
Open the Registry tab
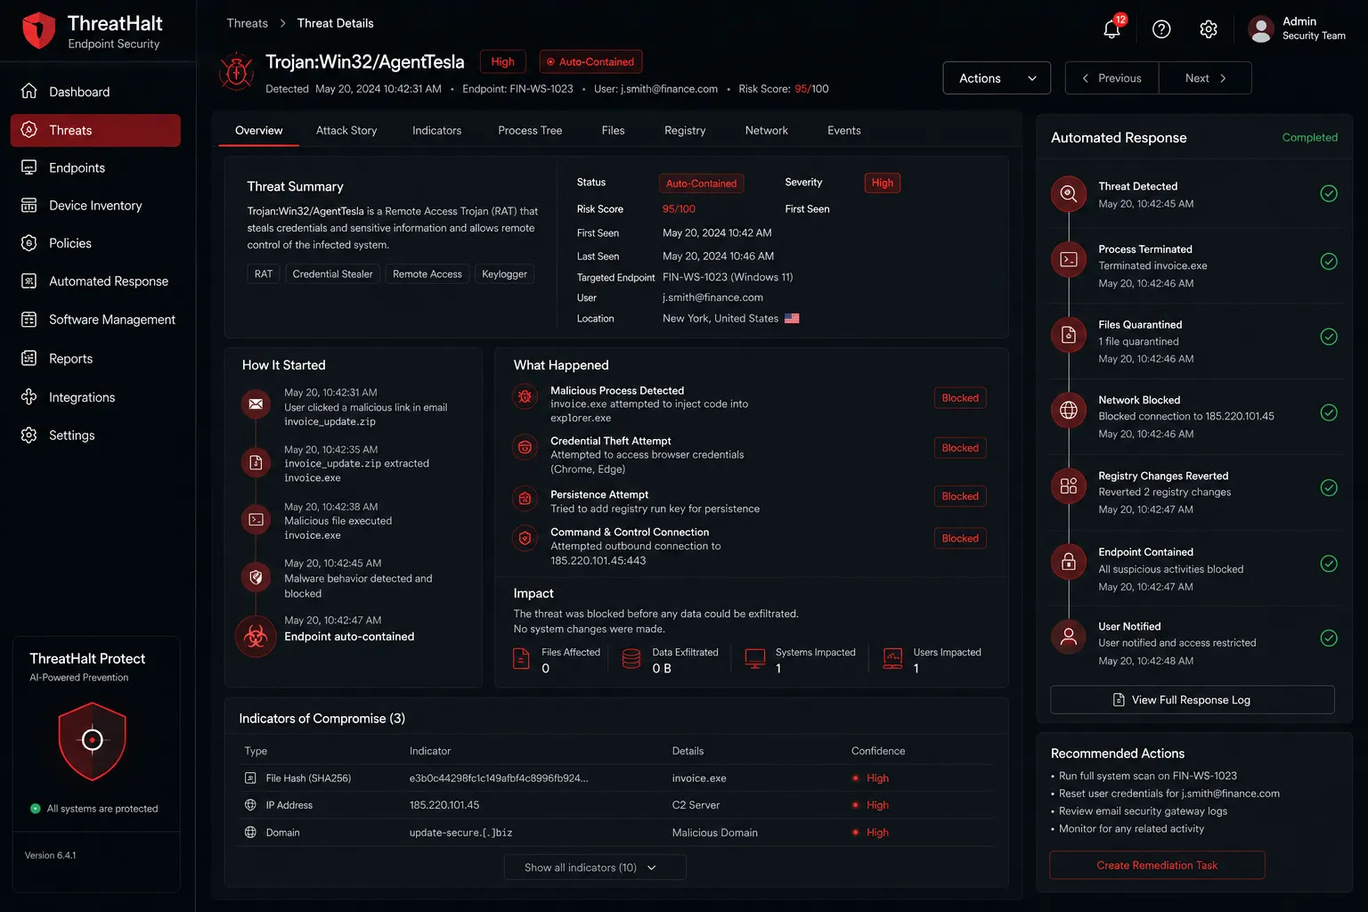[x=685, y=130]
